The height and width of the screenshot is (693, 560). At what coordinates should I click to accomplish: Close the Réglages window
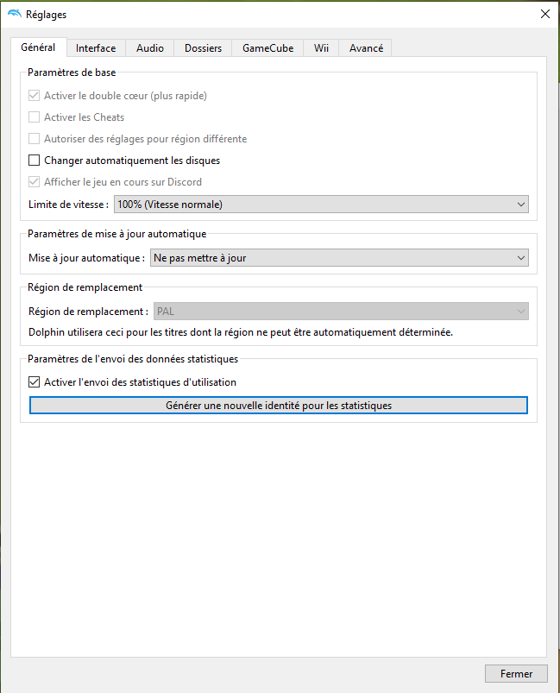click(x=544, y=14)
